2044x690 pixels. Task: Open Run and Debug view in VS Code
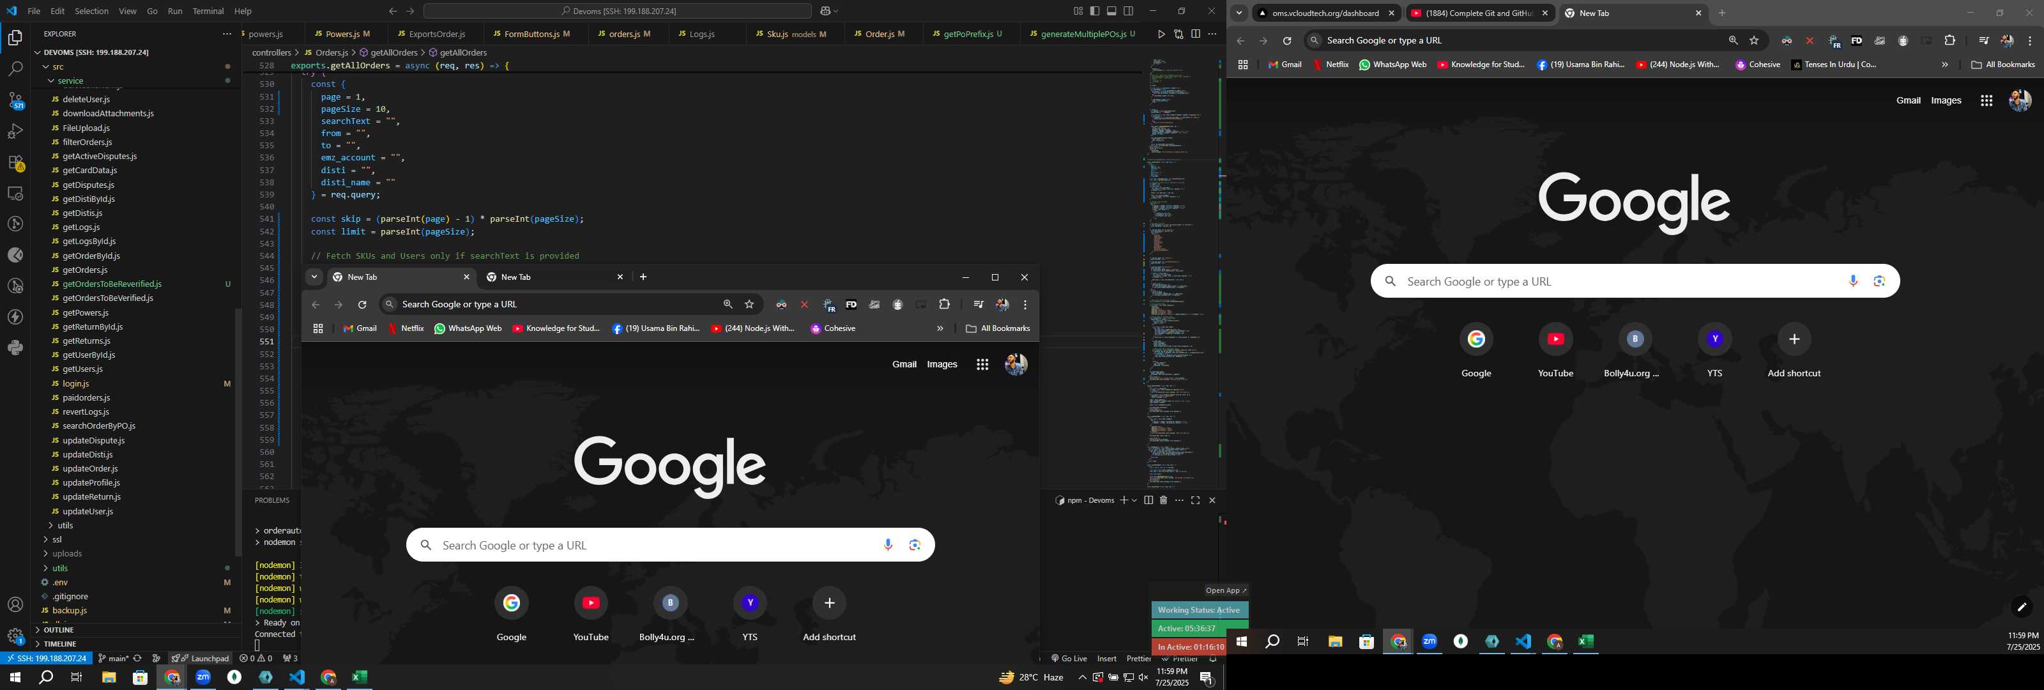pos(15,131)
